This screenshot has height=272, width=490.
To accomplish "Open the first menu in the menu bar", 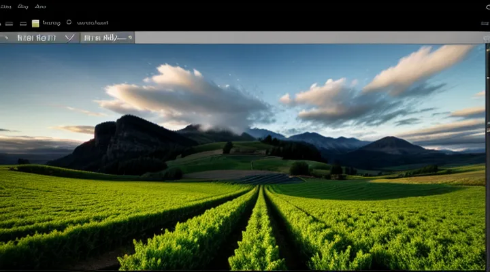I will tap(5, 6).
